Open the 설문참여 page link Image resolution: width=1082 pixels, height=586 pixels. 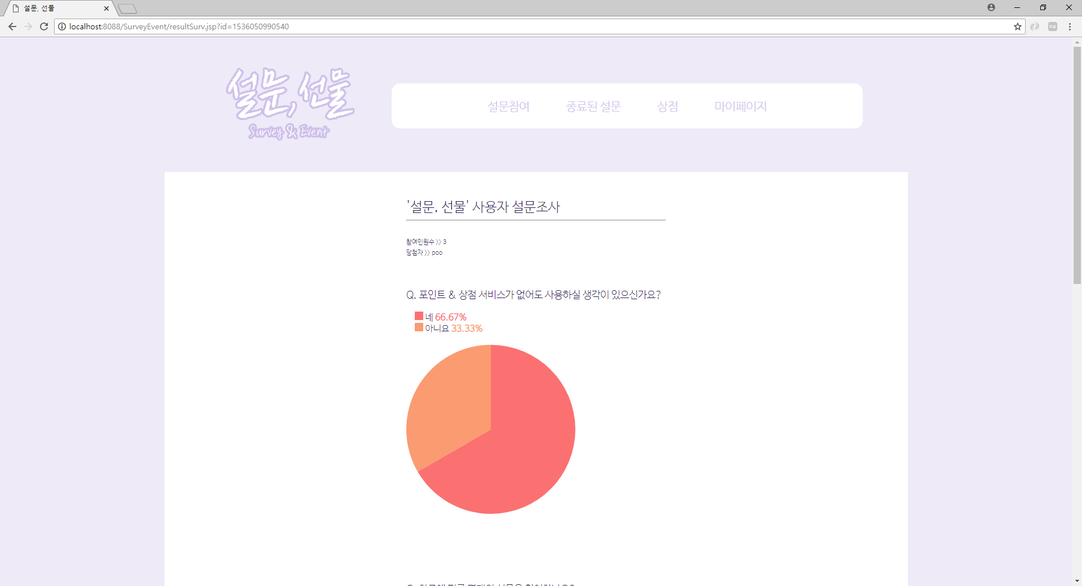click(x=508, y=106)
